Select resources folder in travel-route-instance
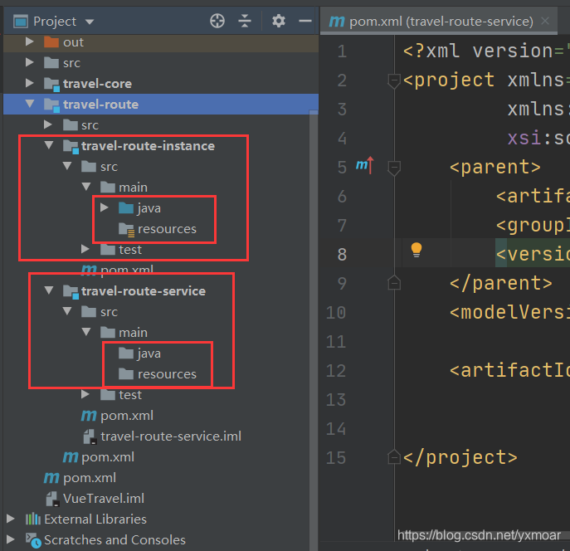570x551 pixels. [167, 229]
